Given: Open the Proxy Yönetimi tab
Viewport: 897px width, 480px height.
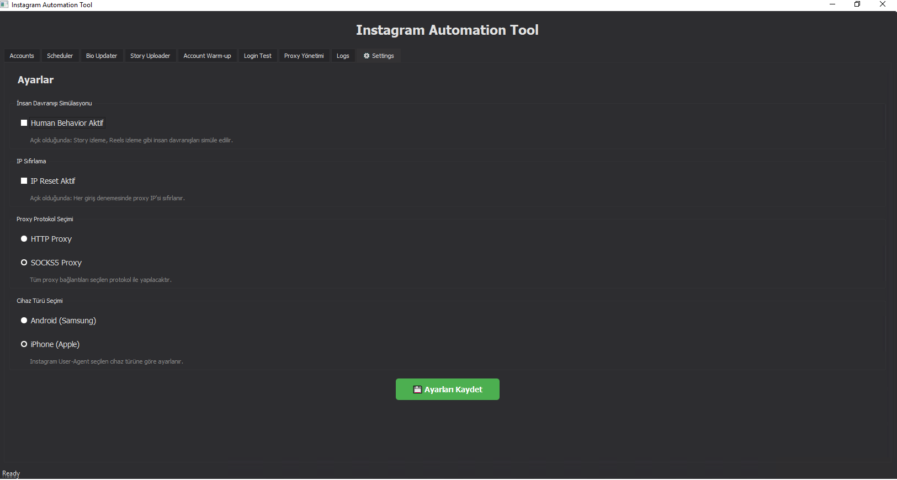Looking at the screenshot, I should pyautogui.click(x=304, y=56).
